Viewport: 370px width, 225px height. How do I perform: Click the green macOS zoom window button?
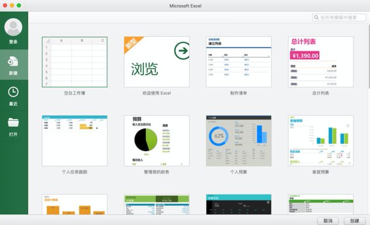19,6
